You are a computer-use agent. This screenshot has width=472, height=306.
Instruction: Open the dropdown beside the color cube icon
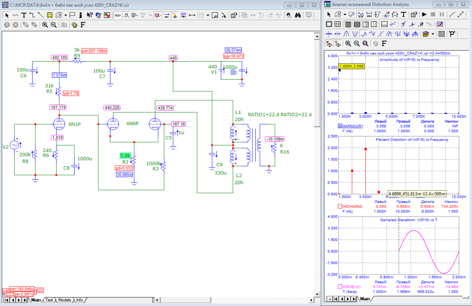[433, 34]
